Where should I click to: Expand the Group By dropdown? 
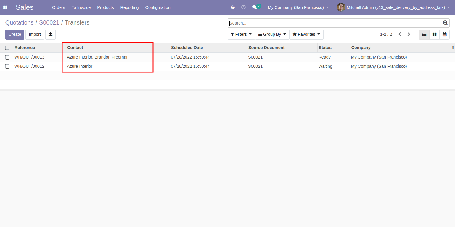point(272,34)
